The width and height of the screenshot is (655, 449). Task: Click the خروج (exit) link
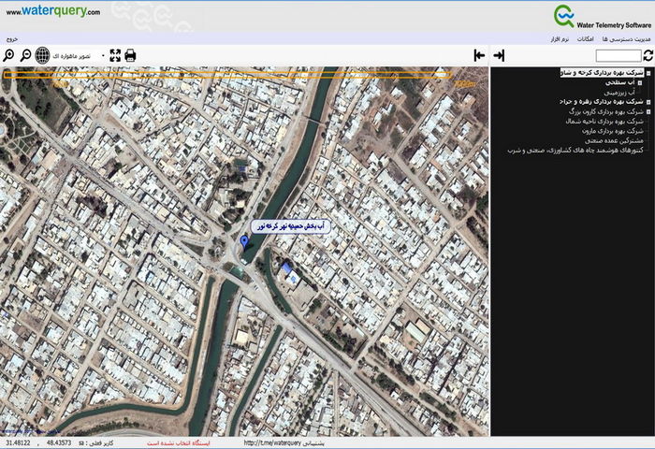(10, 39)
